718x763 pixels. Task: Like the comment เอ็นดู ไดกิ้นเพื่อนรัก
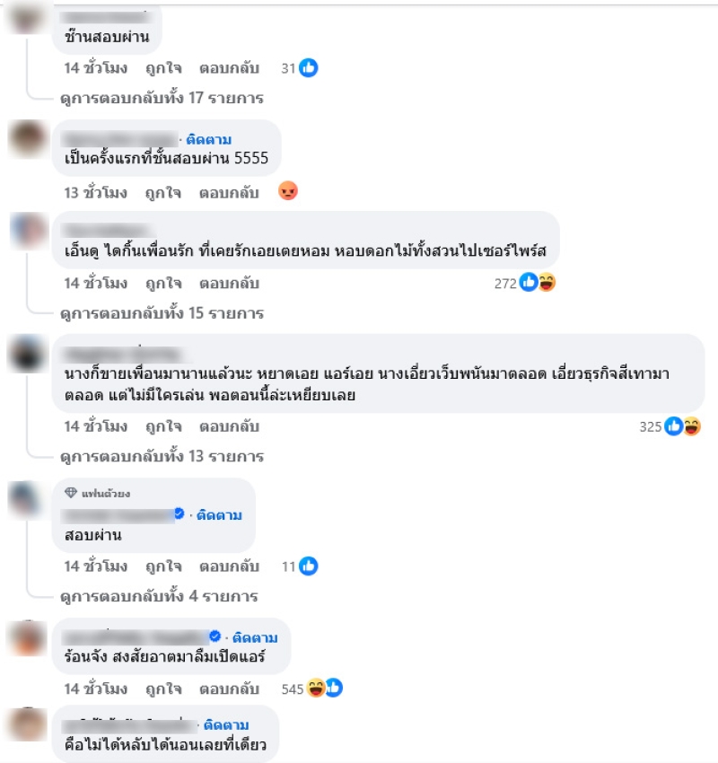tap(163, 283)
